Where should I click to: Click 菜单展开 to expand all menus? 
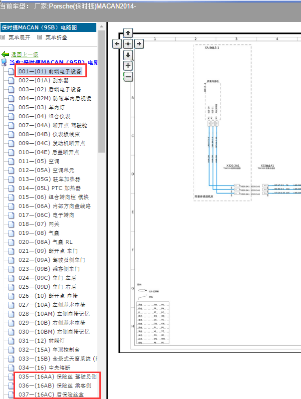[x=19, y=37]
